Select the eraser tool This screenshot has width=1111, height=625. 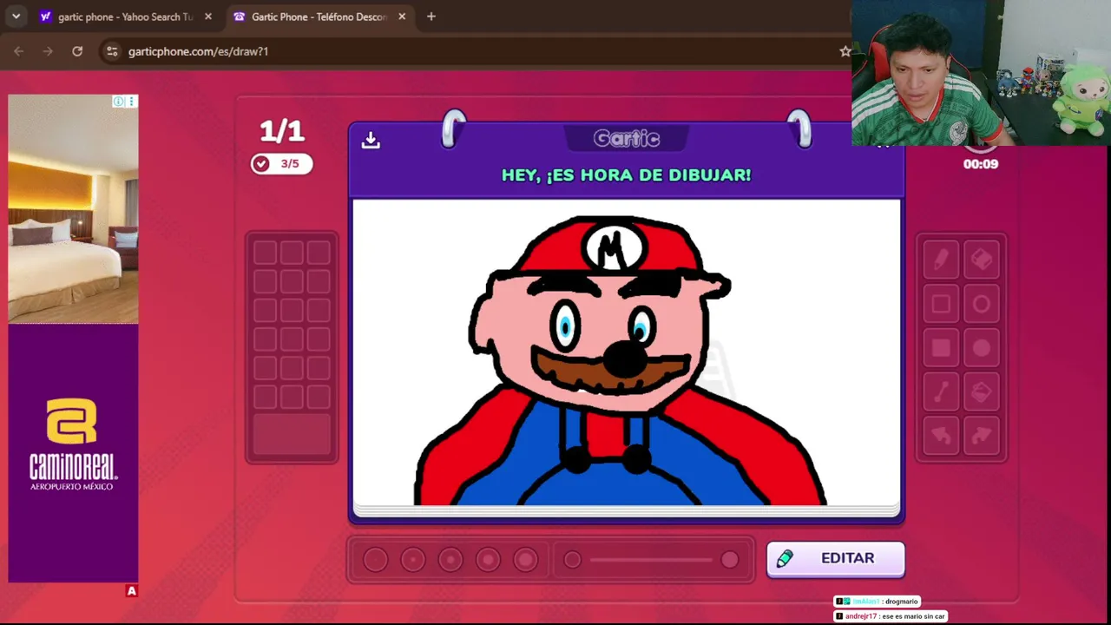982,259
